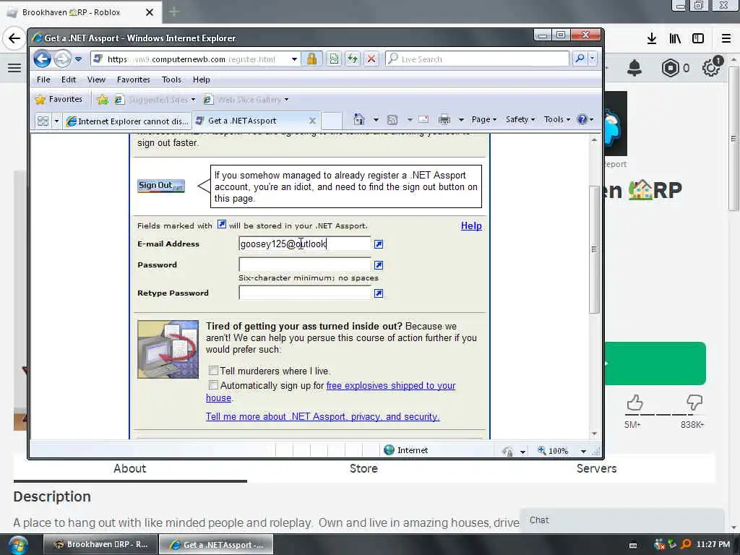Click Brookhaven RP taskbar button
This screenshot has height=555, width=740.
click(x=101, y=545)
